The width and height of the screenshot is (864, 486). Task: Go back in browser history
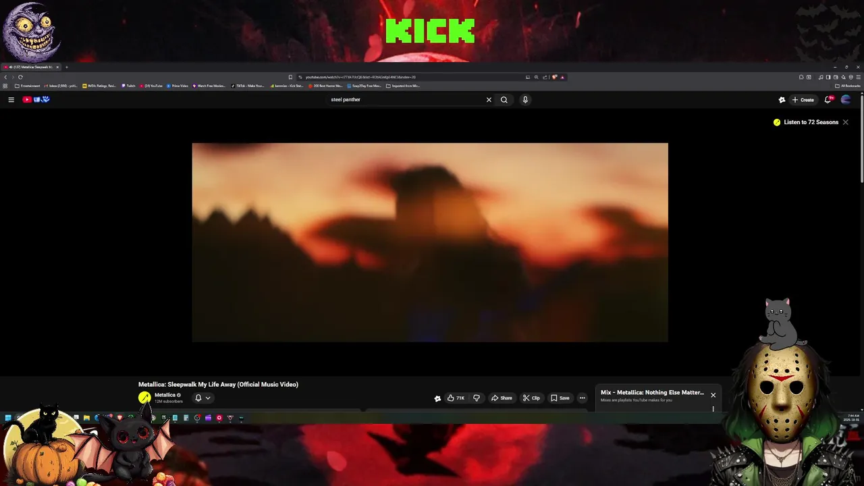tap(5, 77)
